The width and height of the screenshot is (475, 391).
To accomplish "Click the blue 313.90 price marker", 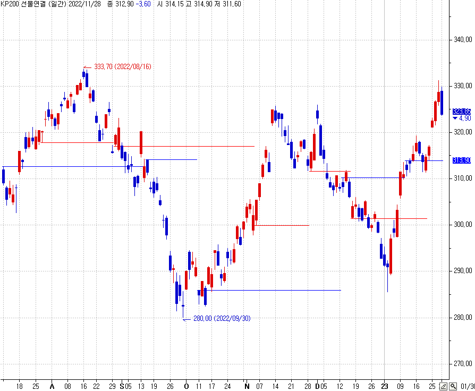I will click(x=461, y=160).
